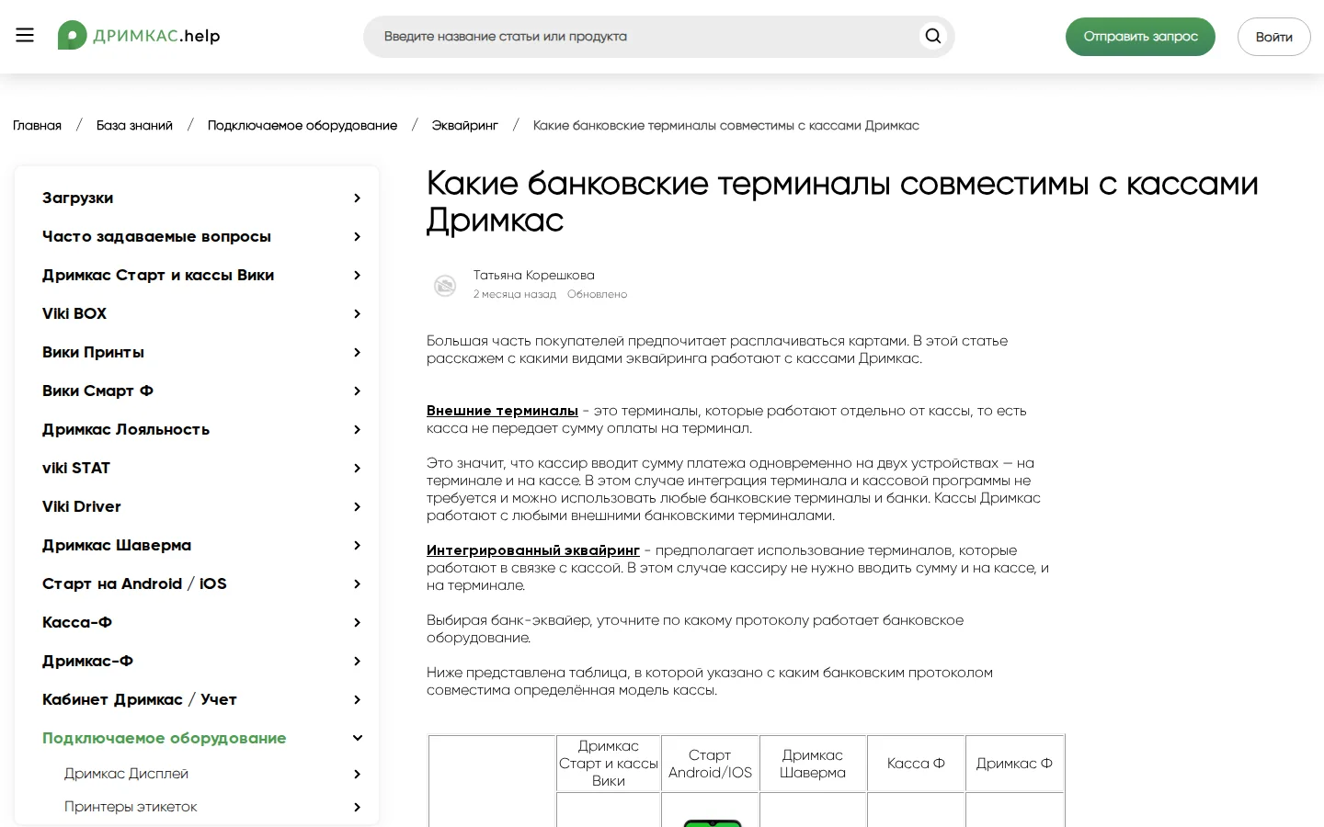Viewport: 1324px width, 827px height.
Task: Open the Дримкас Шаверма menu item
Action: [117, 545]
